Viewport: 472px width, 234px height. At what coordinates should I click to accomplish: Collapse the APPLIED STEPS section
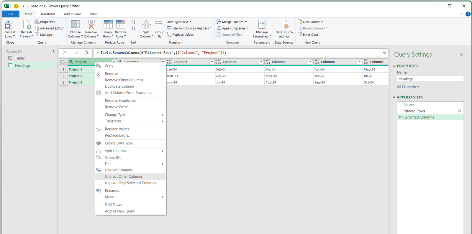pyautogui.click(x=394, y=97)
